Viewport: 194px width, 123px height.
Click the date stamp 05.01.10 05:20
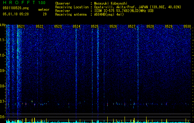[x=16, y=14]
